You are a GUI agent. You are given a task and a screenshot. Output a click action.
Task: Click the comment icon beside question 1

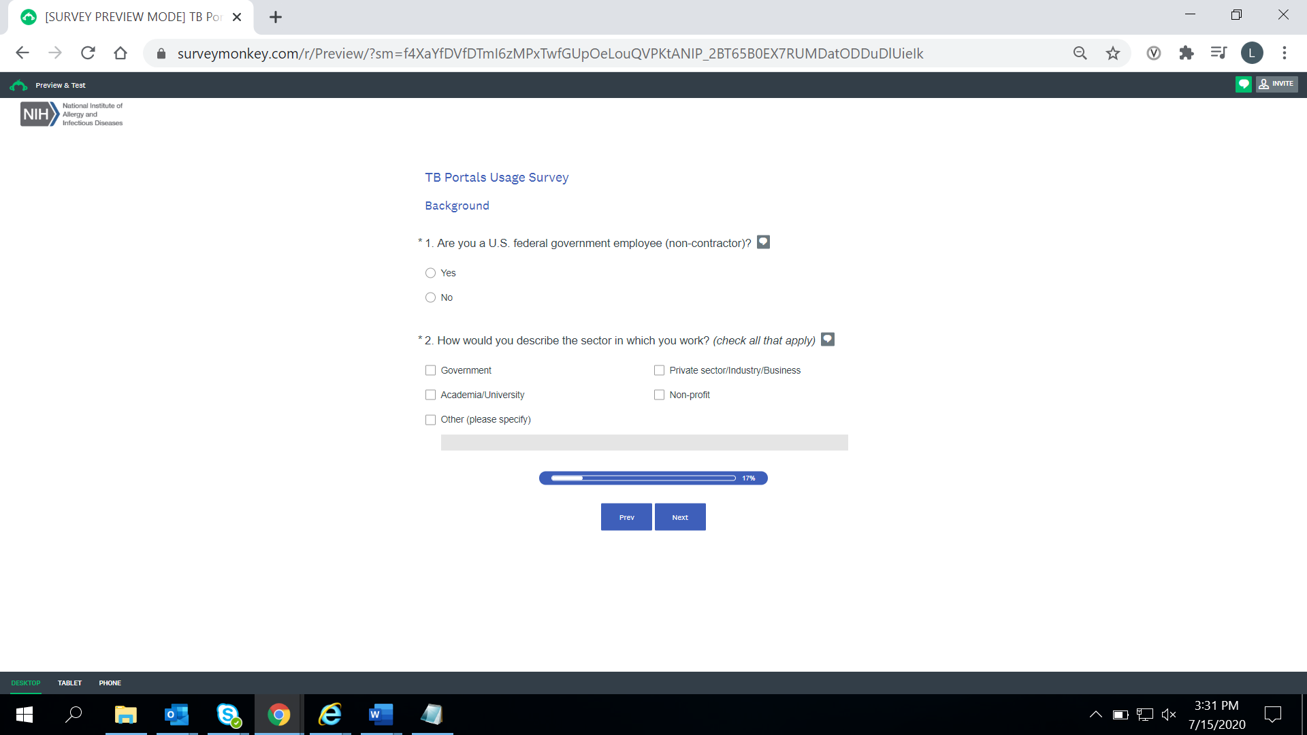click(763, 242)
